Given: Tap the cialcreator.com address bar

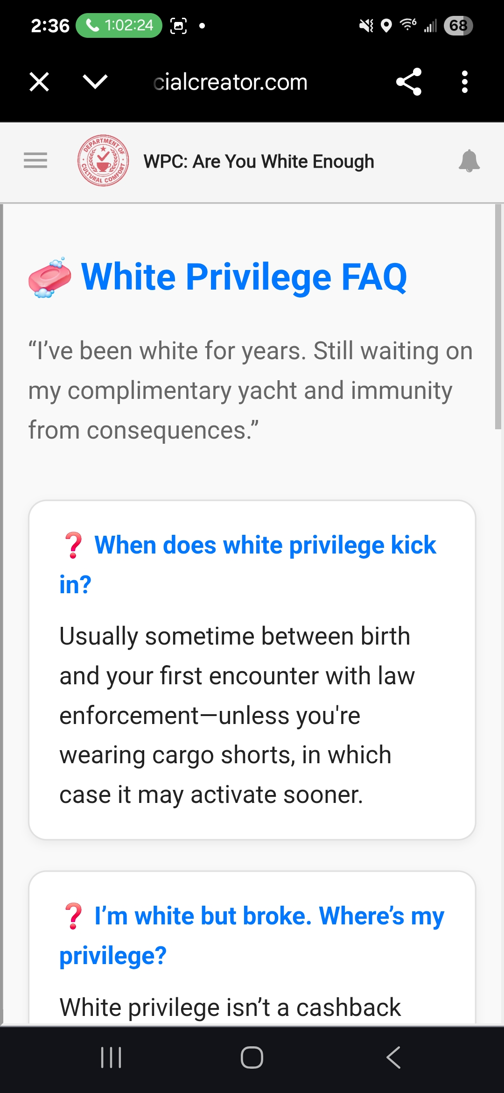Looking at the screenshot, I should [x=231, y=82].
